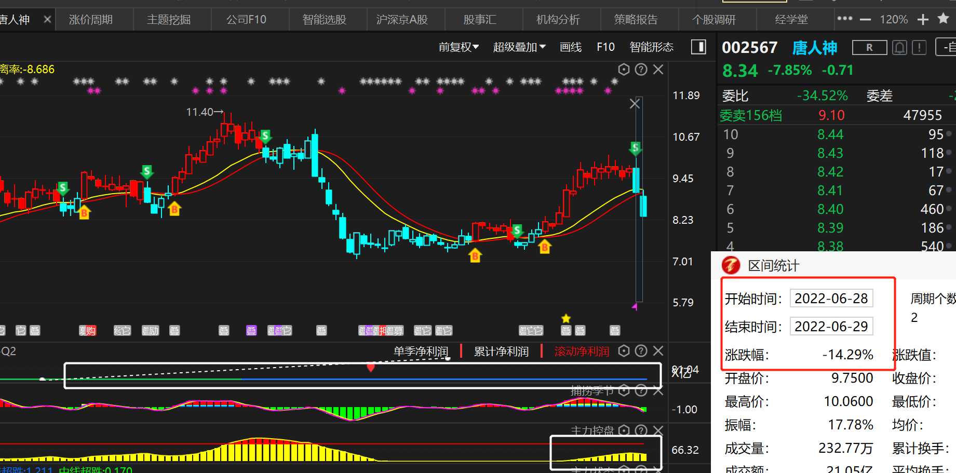
Task: Open net profit panel help icon
Action: [641, 351]
